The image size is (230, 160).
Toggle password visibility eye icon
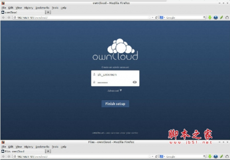click(135, 82)
